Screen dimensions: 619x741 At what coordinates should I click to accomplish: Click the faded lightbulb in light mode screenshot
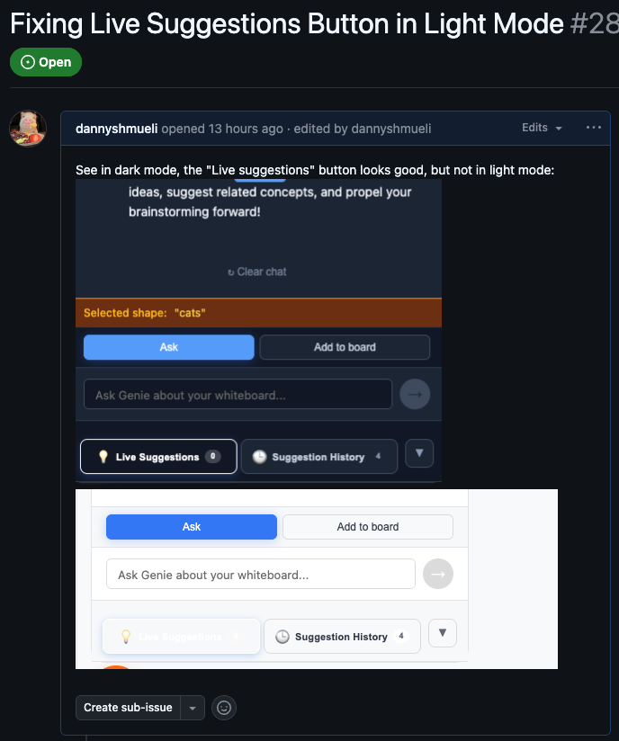click(x=126, y=636)
